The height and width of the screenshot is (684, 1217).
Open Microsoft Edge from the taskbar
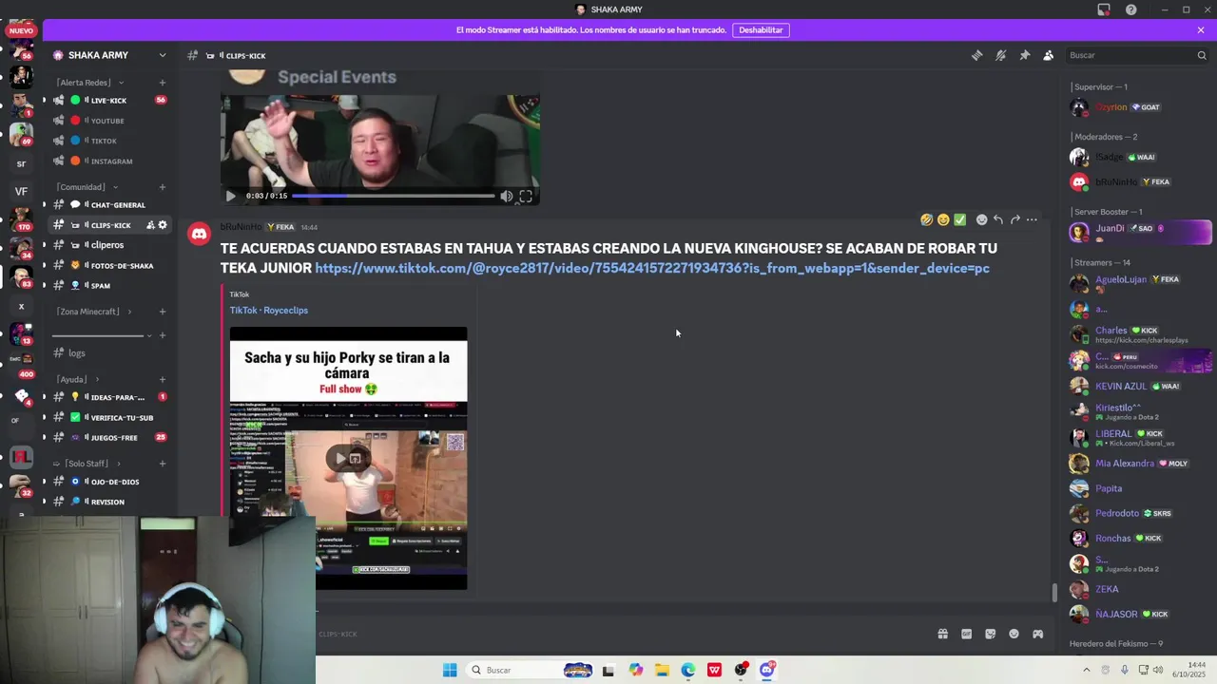pyautogui.click(x=688, y=670)
